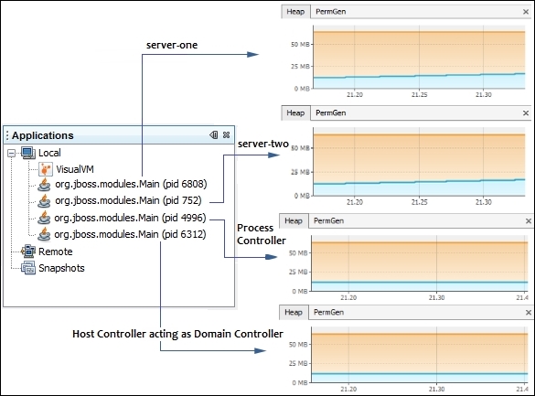Minimize the Applications panel with slide icon
Image resolution: width=535 pixels, height=396 pixels.
click(214, 135)
